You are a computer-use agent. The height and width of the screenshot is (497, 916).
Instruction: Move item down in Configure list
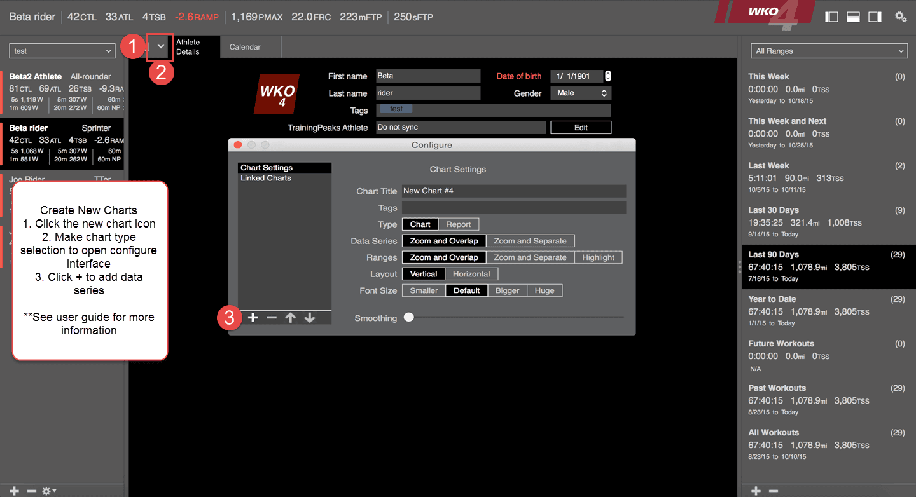[310, 318]
